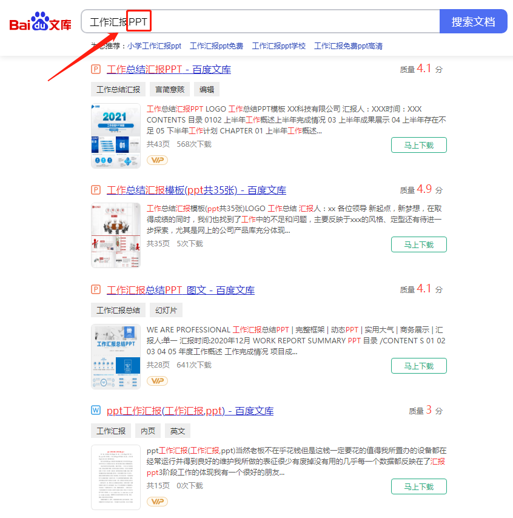Viewport: 513px width, 518px height.
Task: Click the text 568次下载
Action: 194,144
